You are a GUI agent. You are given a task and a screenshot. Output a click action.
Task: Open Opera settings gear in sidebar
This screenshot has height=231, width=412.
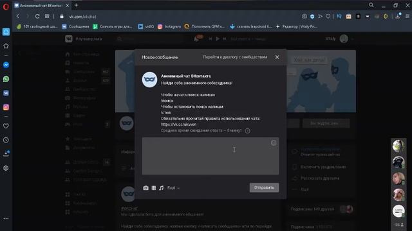point(6,168)
